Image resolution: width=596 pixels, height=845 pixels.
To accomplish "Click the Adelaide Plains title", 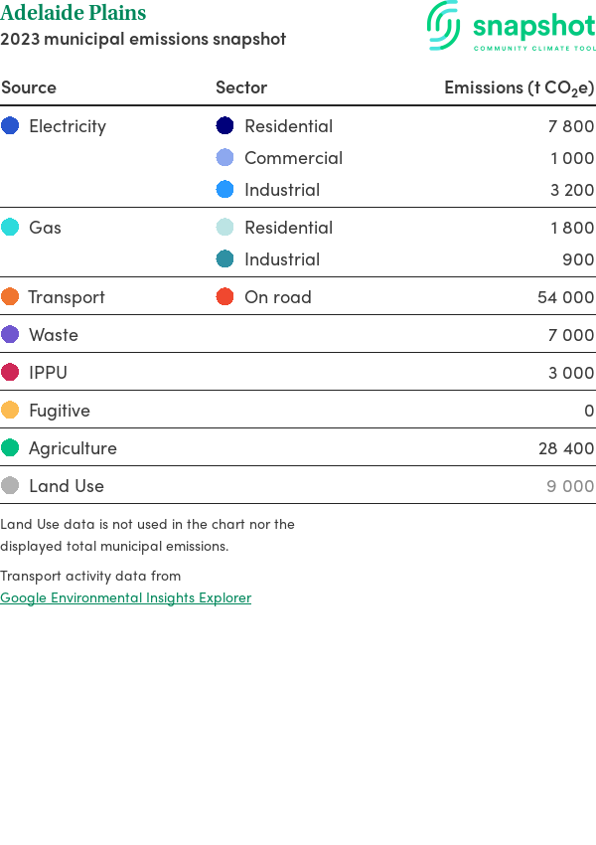I will click(x=74, y=14).
